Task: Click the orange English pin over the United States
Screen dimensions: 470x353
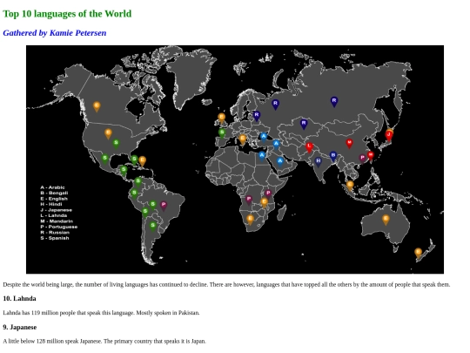Action: click(x=108, y=133)
